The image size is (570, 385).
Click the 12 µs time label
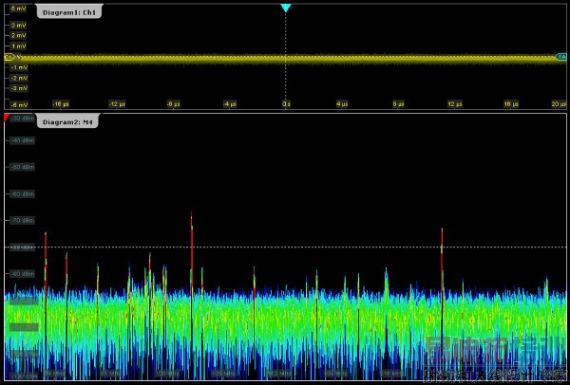[x=455, y=104]
